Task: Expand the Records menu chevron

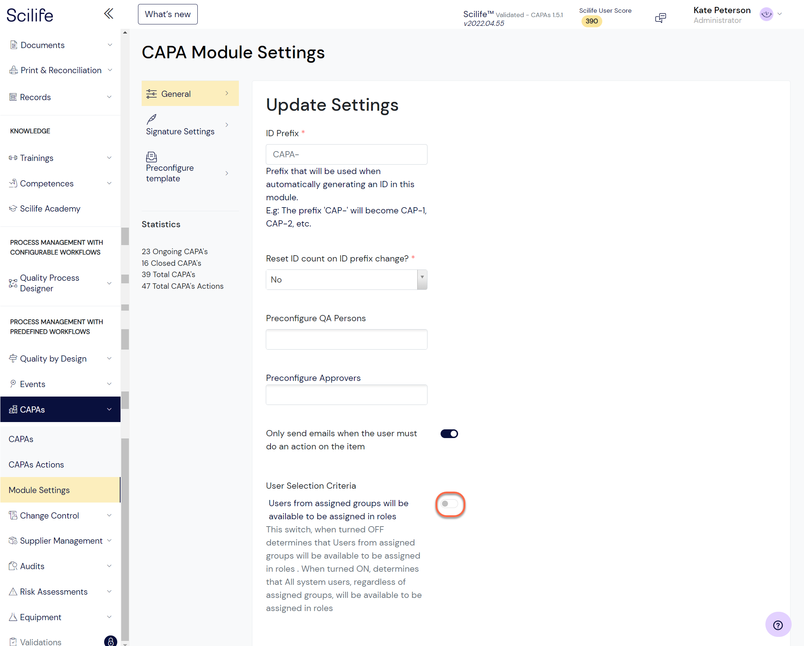Action: click(x=109, y=97)
